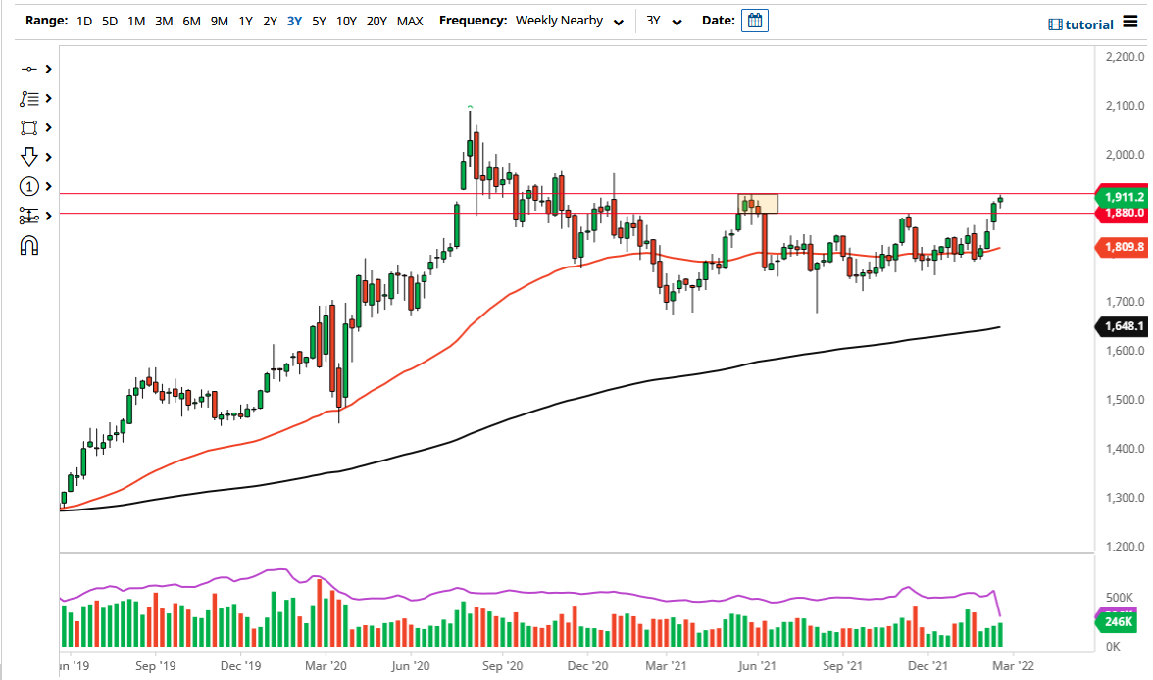Select the trend line drawing tool
The height and width of the screenshot is (680, 1153).
[x=26, y=69]
